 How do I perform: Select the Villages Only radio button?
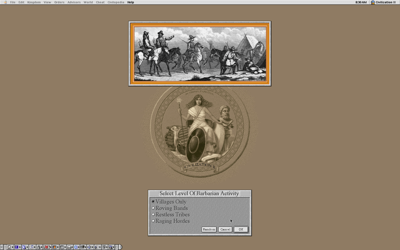tap(153, 202)
